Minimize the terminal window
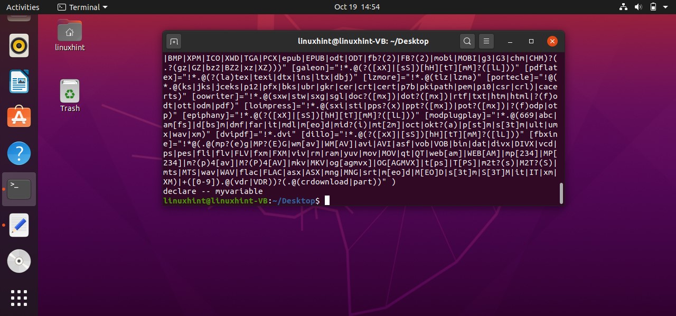The width and height of the screenshot is (676, 316). pos(511,41)
